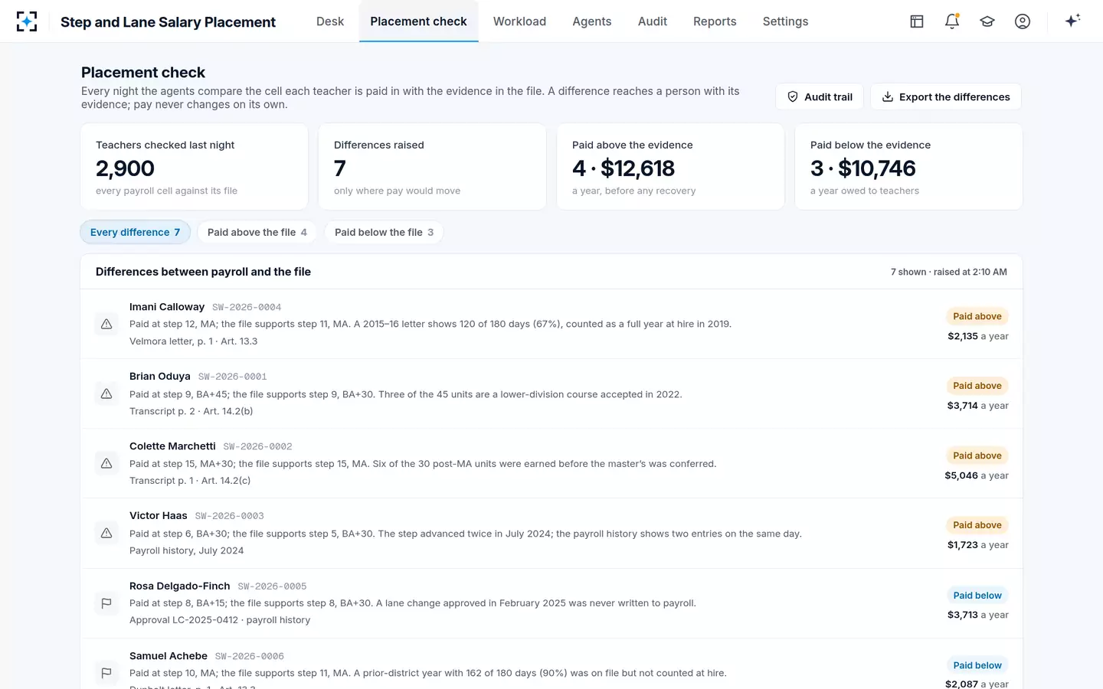Open the Audit trail

pos(820,96)
